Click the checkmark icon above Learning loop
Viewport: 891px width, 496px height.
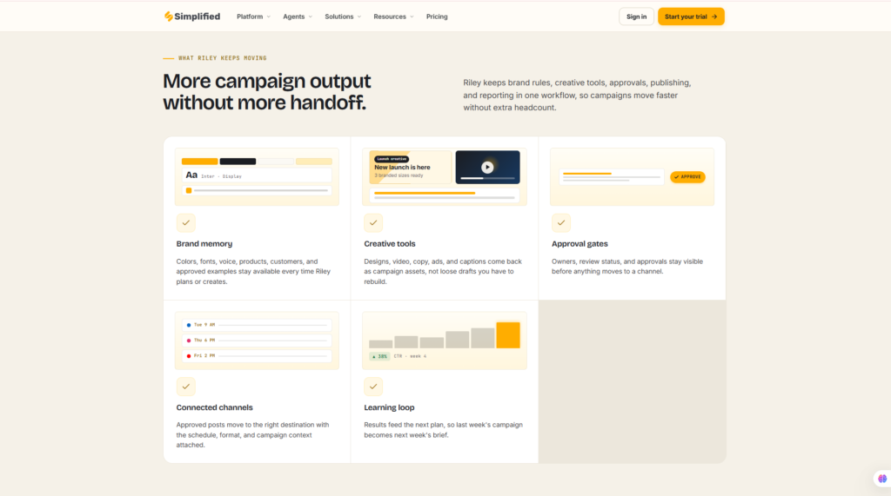pyautogui.click(x=373, y=387)
